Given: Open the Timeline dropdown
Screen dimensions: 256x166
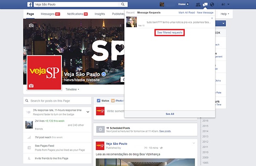Looking at the screenshot, I should click(x=72, y=89).
